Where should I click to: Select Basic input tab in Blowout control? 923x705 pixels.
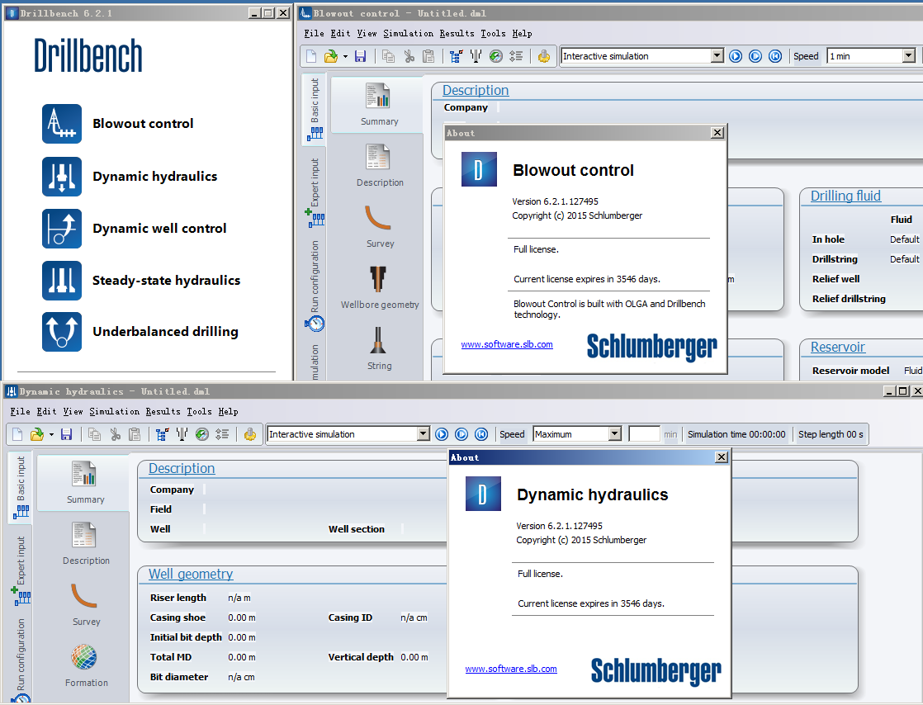point(315,110)
